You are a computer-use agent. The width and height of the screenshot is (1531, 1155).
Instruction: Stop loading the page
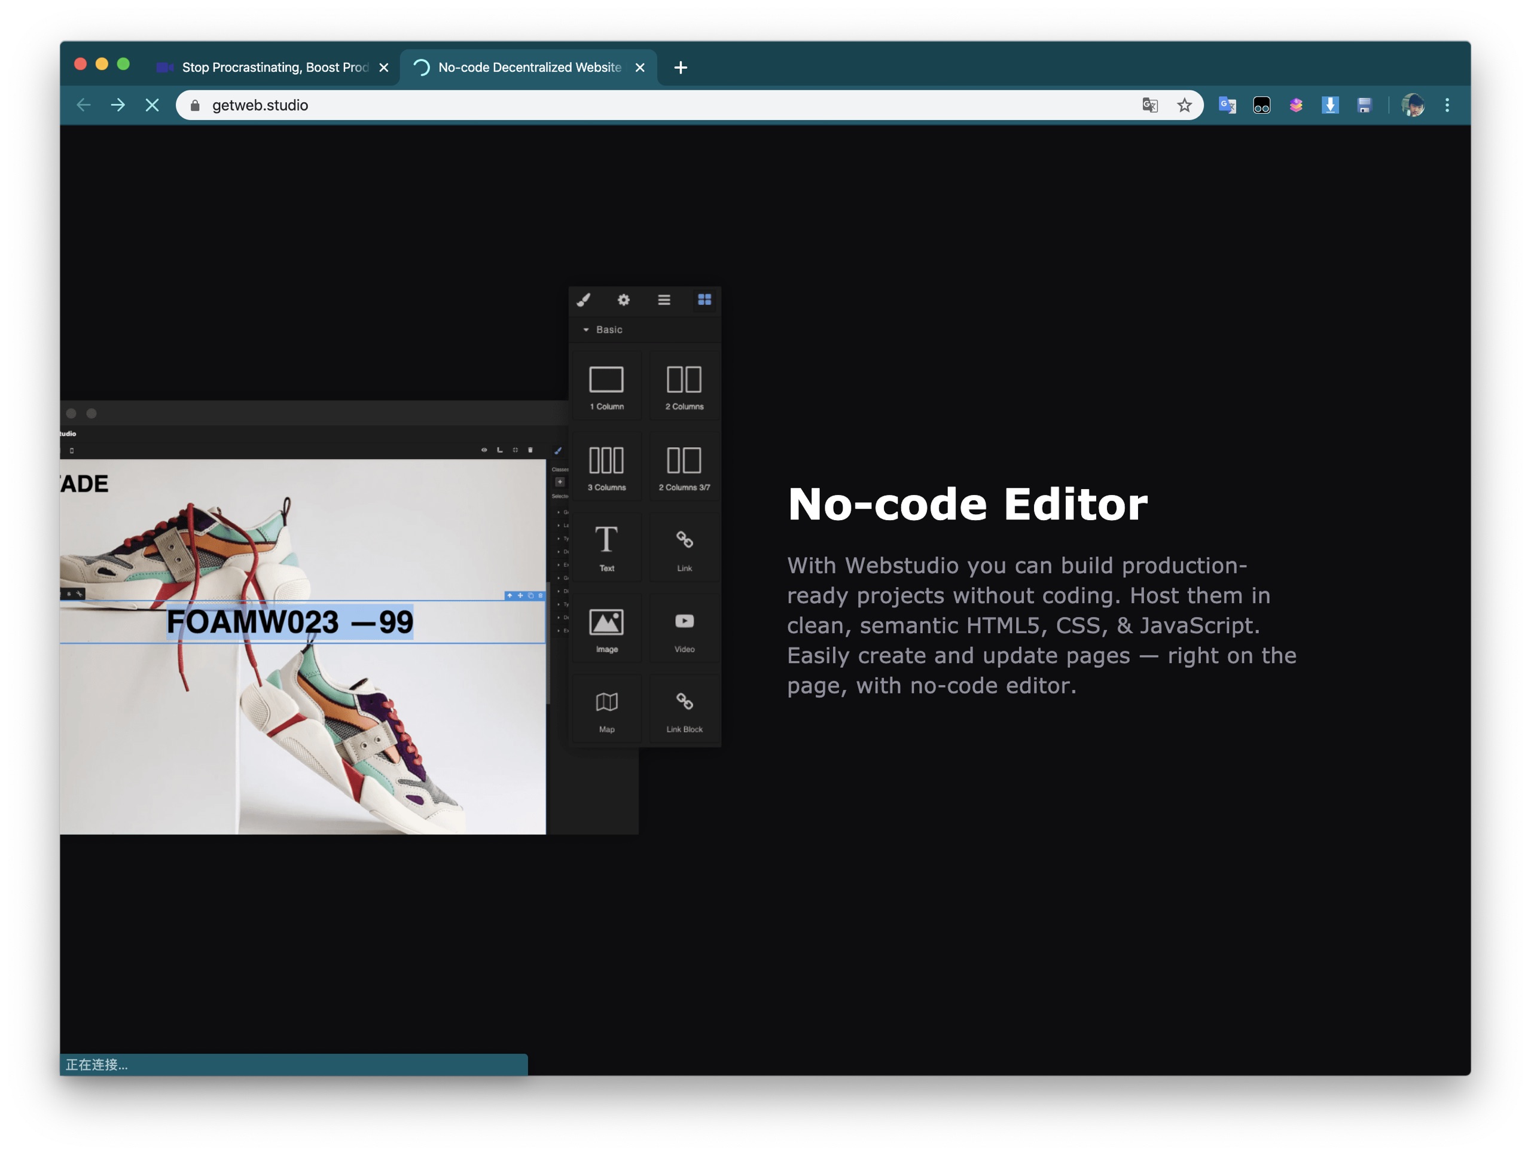(x=153, y=105)
